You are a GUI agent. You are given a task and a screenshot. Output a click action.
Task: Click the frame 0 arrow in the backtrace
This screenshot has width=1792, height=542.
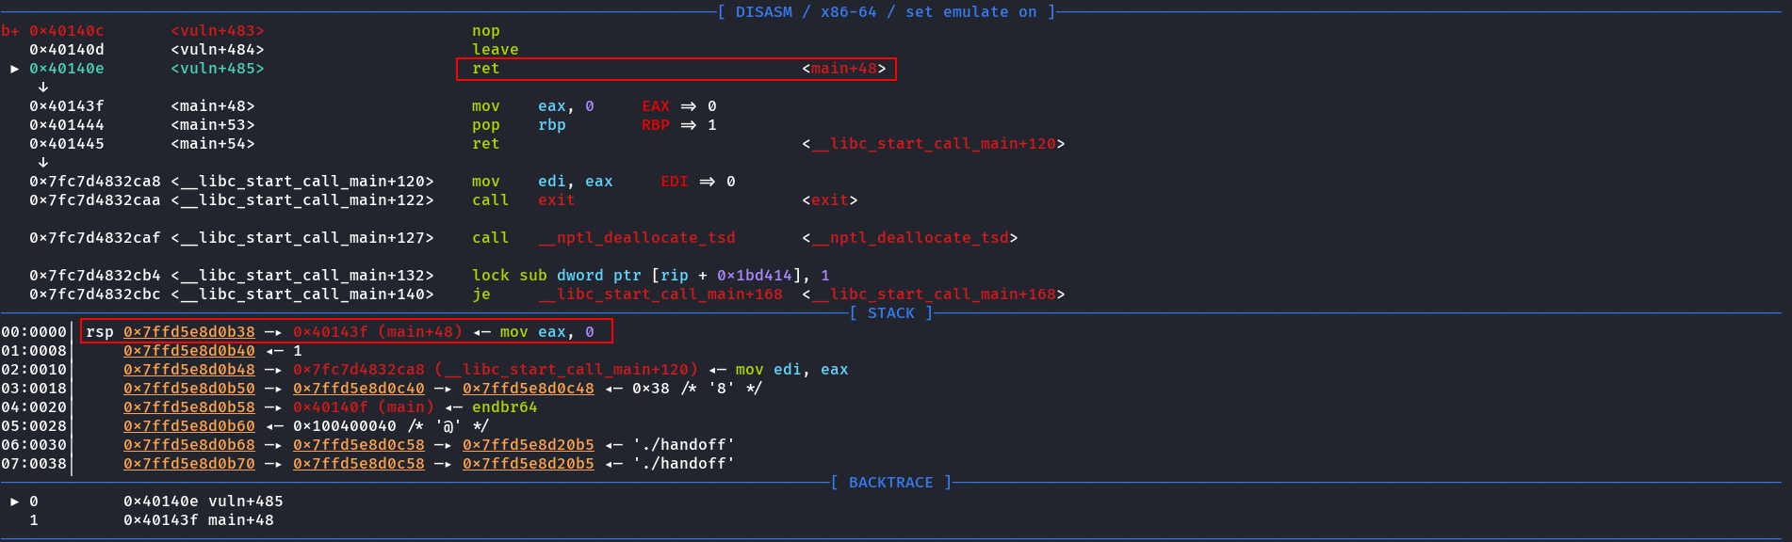(x=14, y=502)
